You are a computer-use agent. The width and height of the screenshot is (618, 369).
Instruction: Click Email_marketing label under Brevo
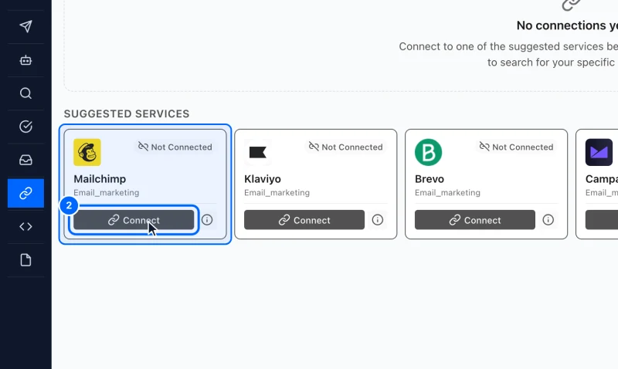coord(448,192)
